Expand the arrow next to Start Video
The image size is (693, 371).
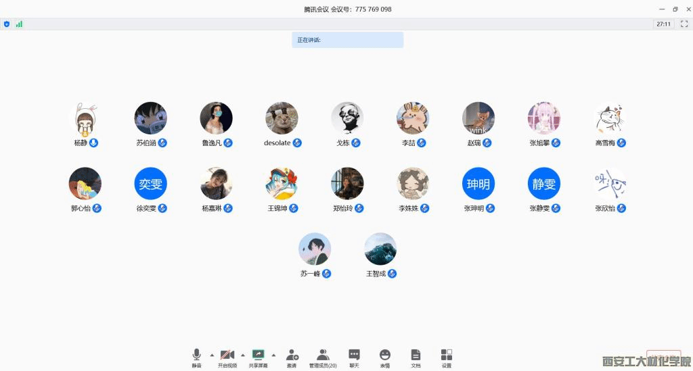(243, 354)
